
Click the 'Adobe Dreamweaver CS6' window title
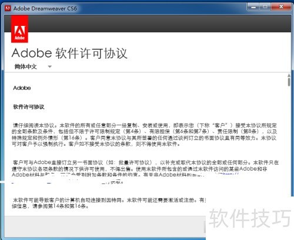coord(45,8)
